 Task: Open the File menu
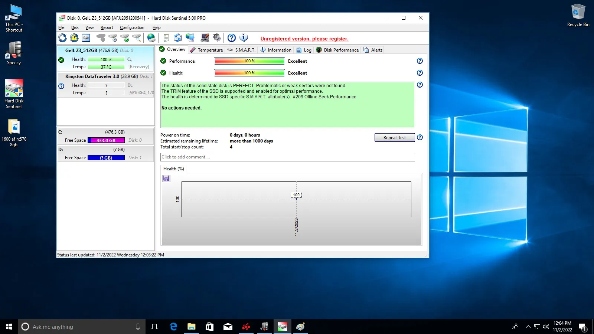point(62,27)
